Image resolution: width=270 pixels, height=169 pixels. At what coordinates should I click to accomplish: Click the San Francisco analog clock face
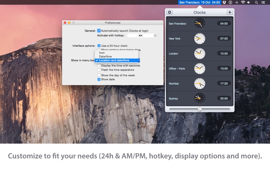(x=199, y=24)
